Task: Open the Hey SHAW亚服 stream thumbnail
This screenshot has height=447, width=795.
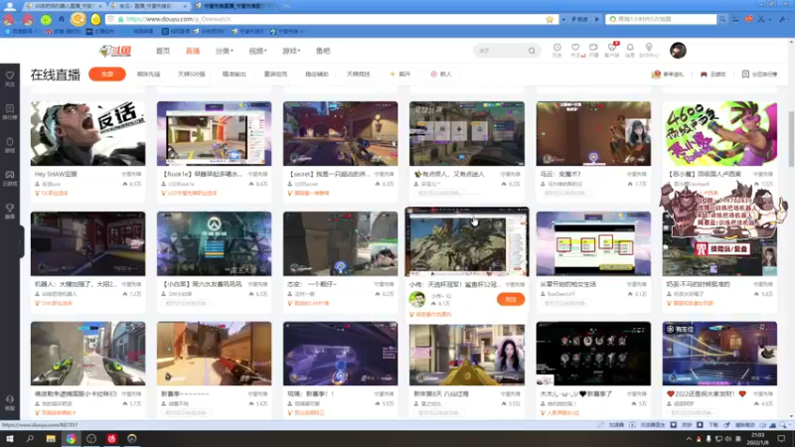Action: tap(87, 133)
